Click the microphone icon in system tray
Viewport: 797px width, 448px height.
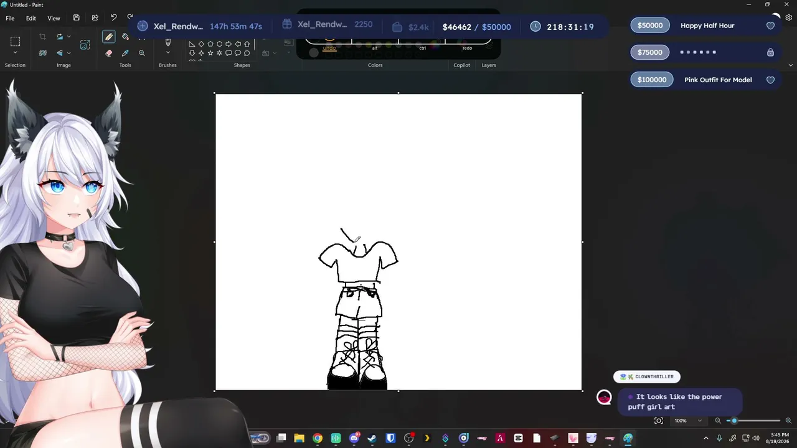click(719, 438)
